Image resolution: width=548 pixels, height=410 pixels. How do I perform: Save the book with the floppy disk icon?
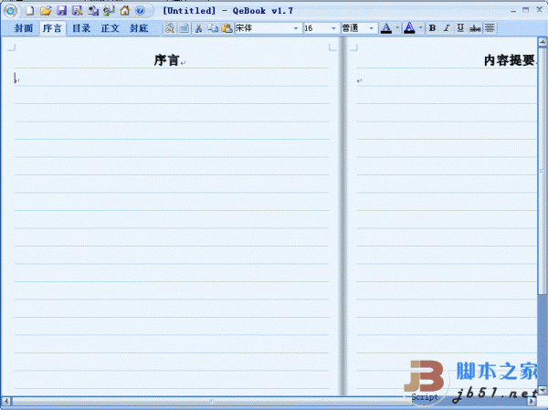62,10
